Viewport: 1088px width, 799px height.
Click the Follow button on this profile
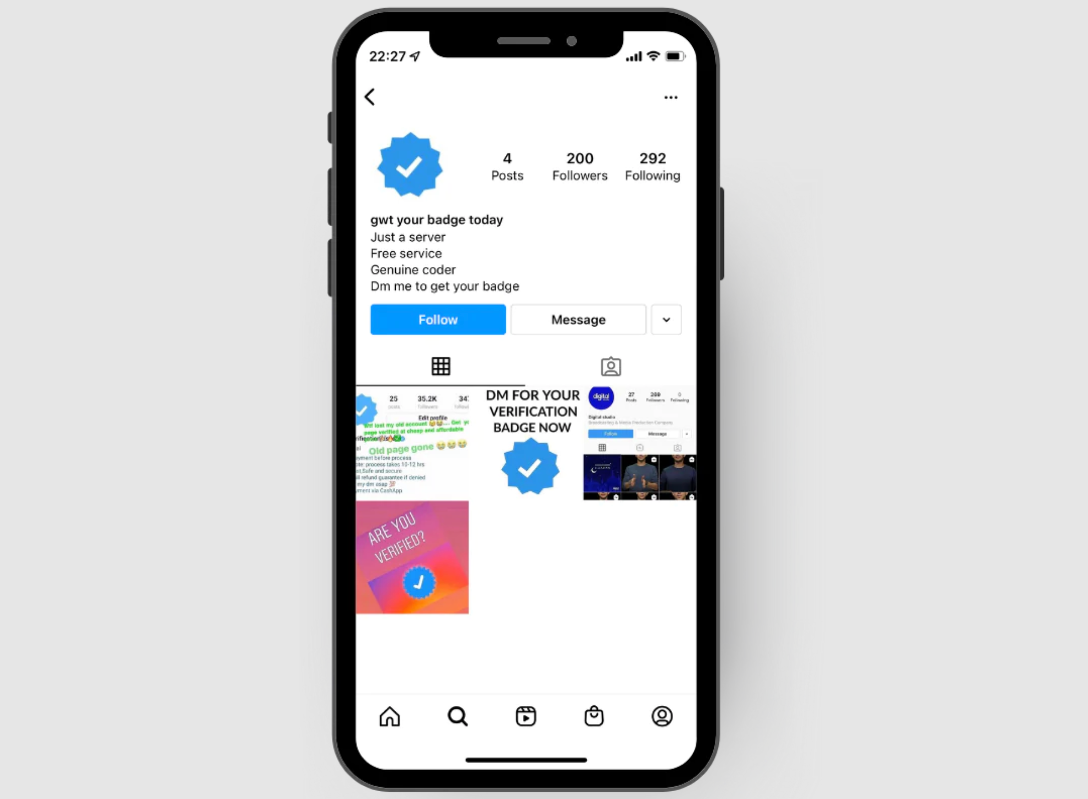click(x=437, y=319)
